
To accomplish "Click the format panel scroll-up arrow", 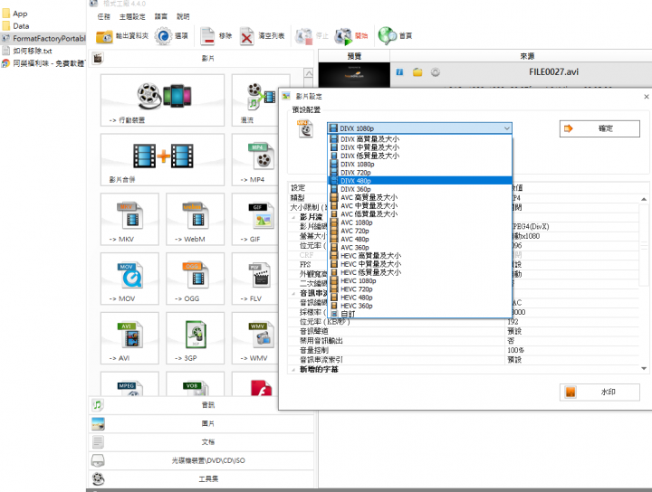I will (309, 73).
